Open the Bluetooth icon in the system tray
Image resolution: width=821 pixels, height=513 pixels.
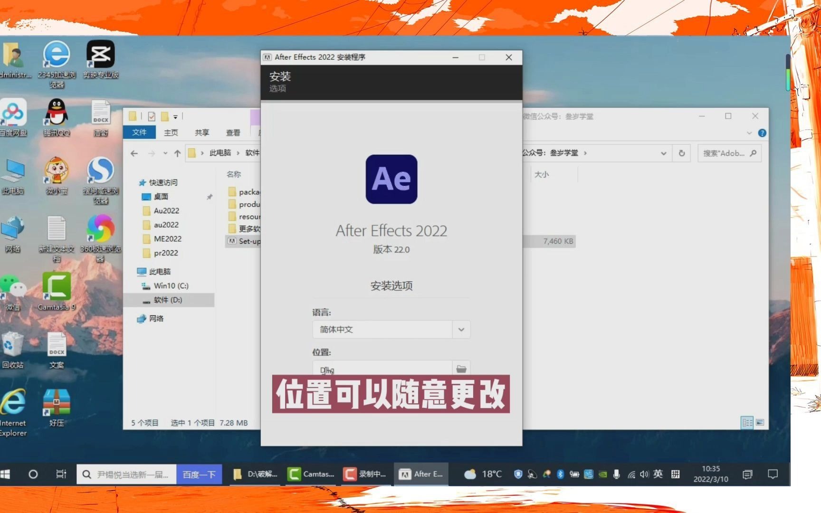point(561,474)
